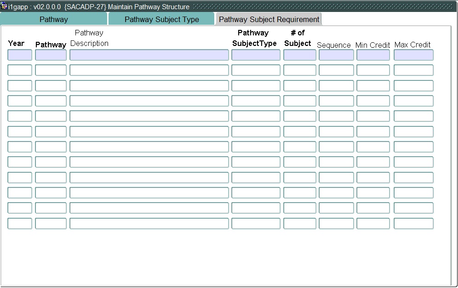Select first row Pathway Description field
Image resolution: width=458 pixels, height=288 pixels.
coord(149,55)
